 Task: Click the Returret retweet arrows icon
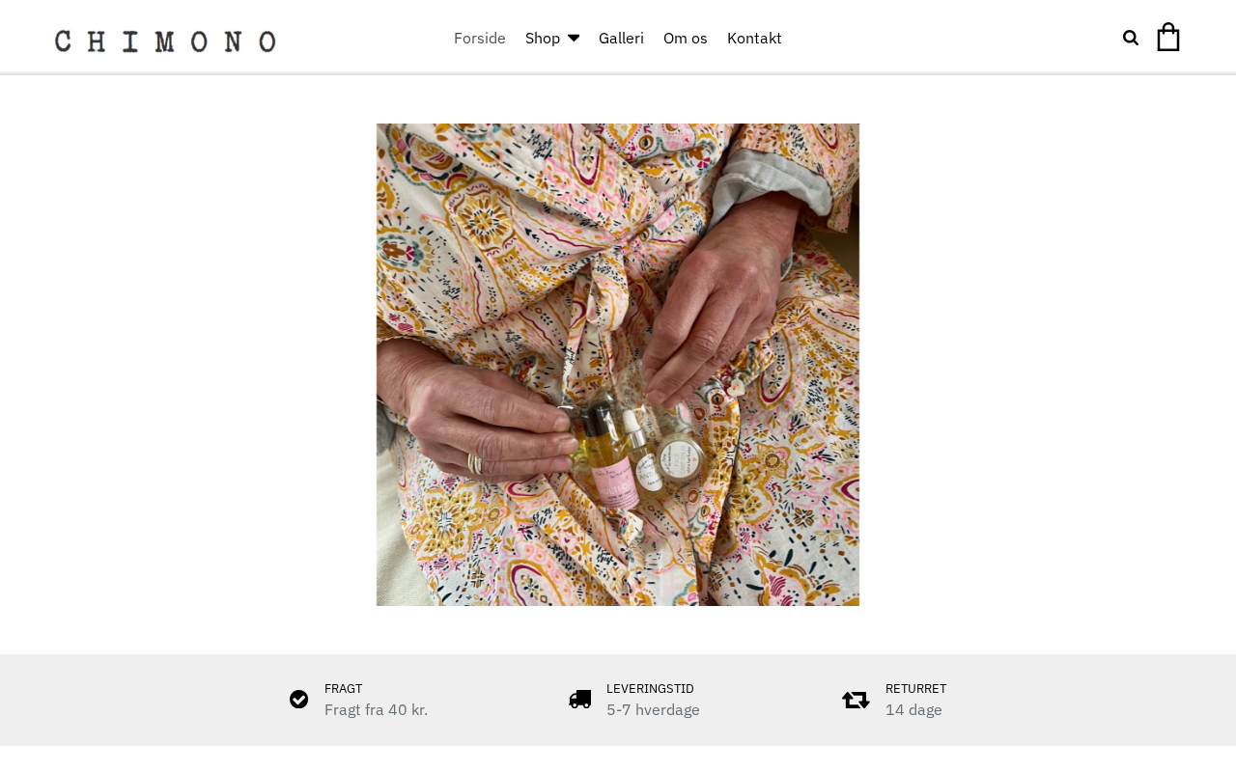click(856, 700)
